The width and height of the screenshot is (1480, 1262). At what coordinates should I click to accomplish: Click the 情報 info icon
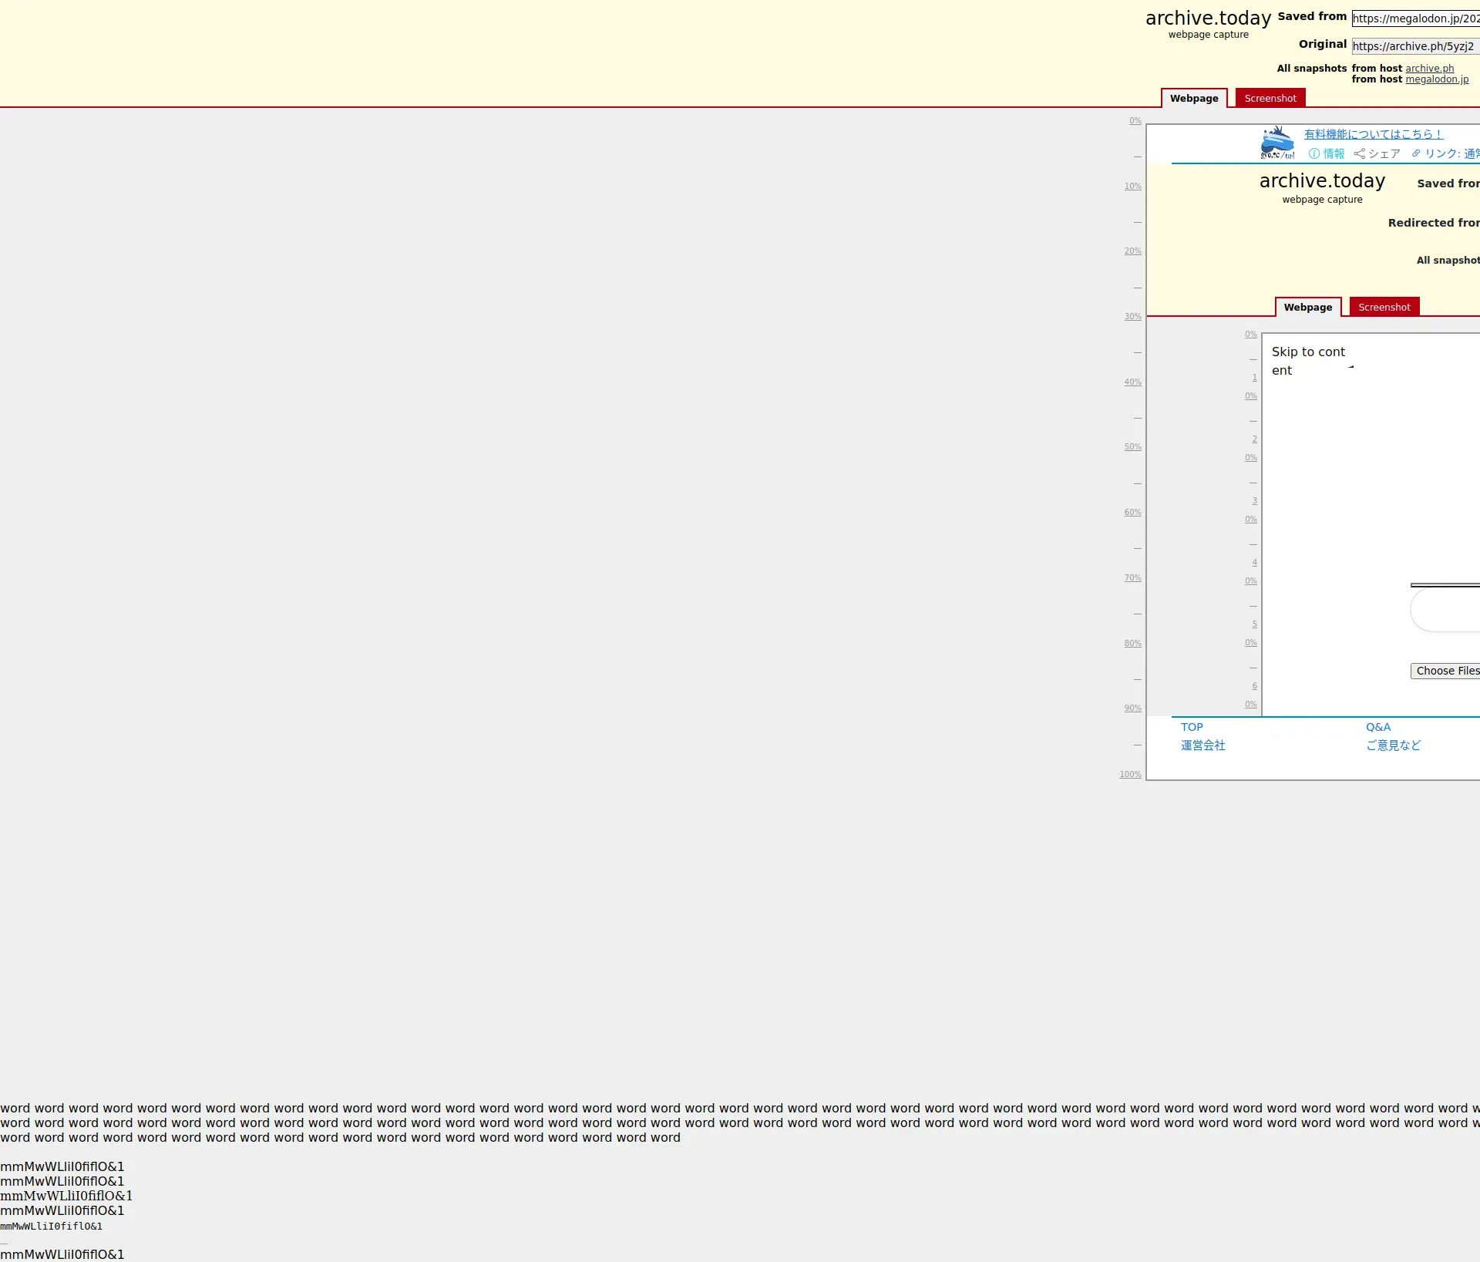pos(1314,153)
